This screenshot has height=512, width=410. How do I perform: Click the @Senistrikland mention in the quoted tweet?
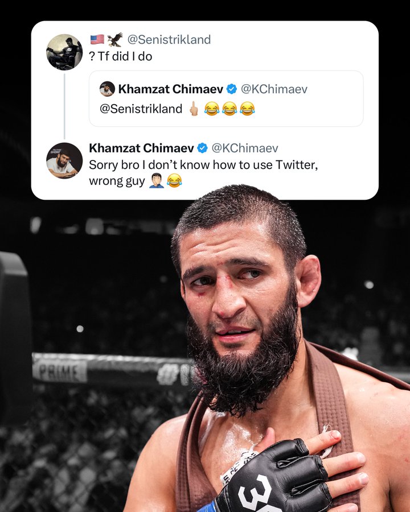(141, 109)
